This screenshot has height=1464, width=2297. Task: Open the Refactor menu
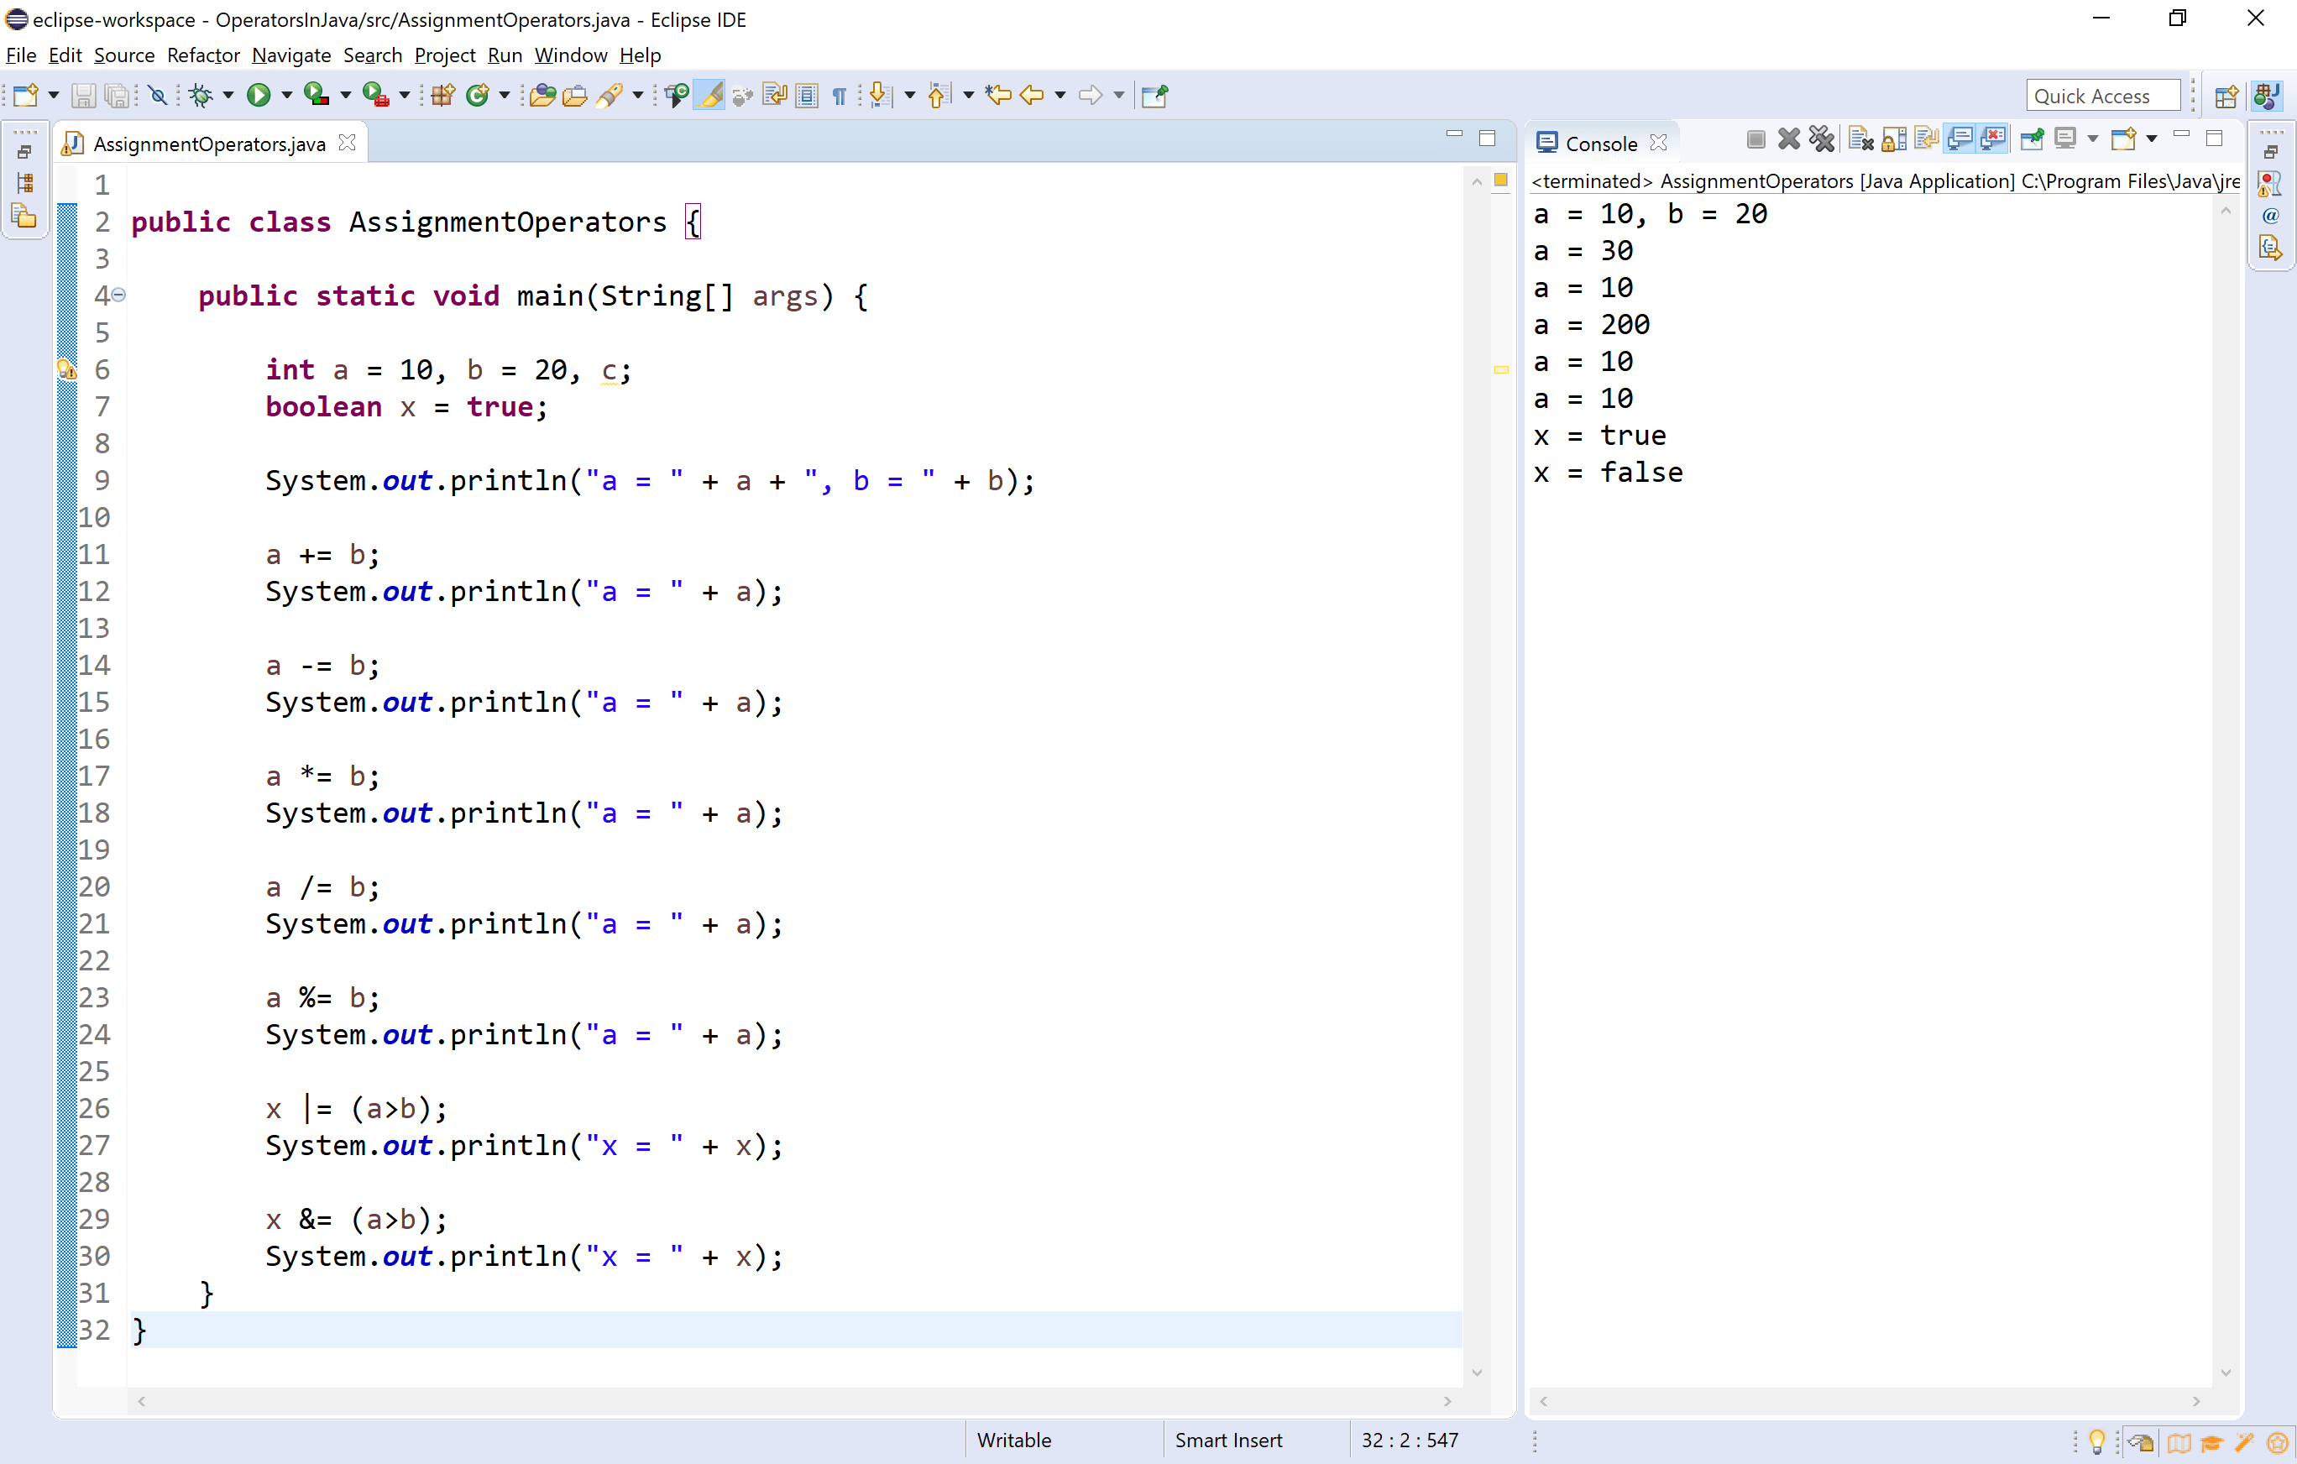tap(202, 55)
